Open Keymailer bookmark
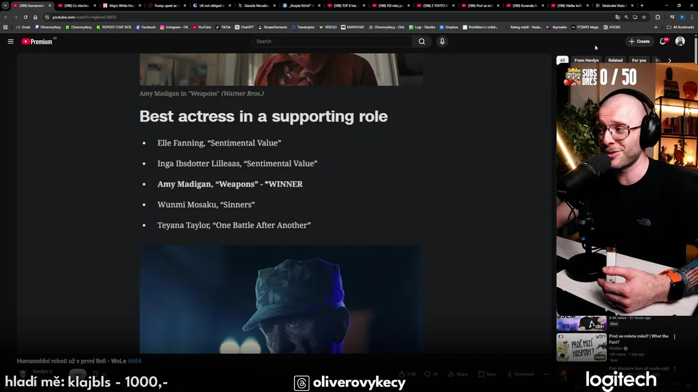 557,27
